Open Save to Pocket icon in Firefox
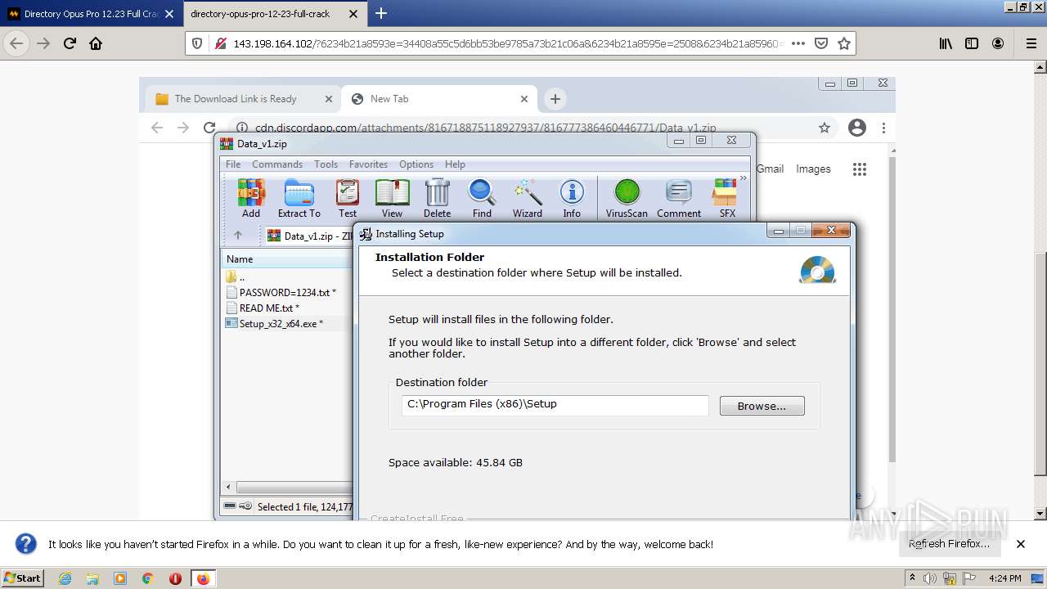This screenshot has height=589, width=1047. pyautogui.click(x=821, y=43)
